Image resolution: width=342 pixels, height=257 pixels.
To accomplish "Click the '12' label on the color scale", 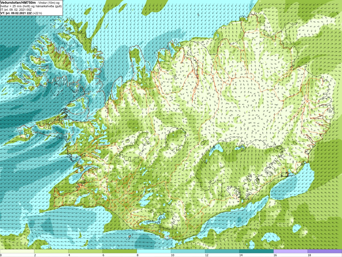I will pos(207,255).
